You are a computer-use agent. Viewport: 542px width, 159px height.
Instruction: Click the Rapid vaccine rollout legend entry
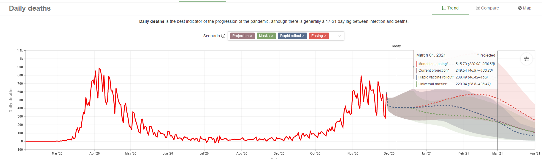coord(436,77)
